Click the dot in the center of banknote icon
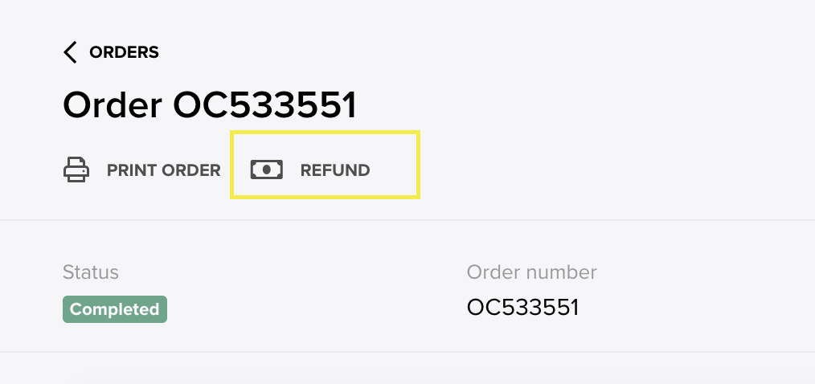The width and height of the screenshot is (815, 384). click(x=267, y=170)
